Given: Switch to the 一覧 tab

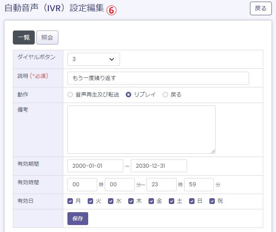Looking at the screenshot, I should click(24, 37).
